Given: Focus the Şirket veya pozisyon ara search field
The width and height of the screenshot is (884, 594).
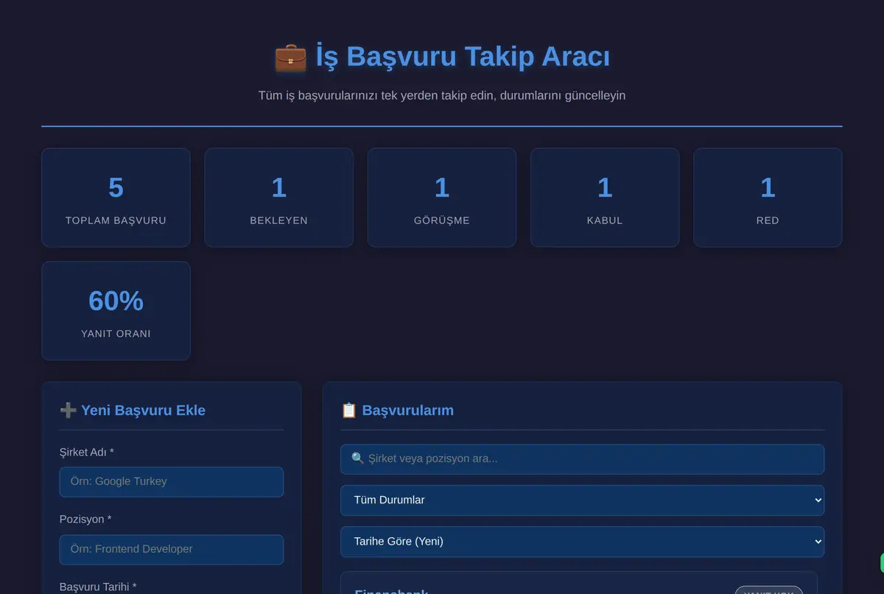Looking at the screenshot, I should coord(582,459).
